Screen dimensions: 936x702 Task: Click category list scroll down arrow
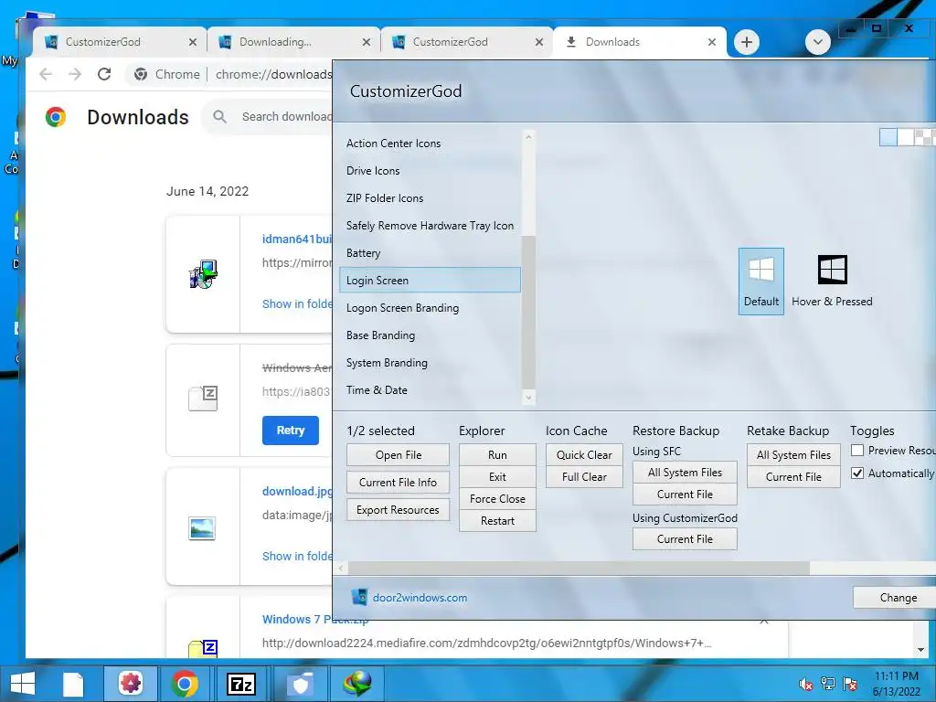[528, 397]
